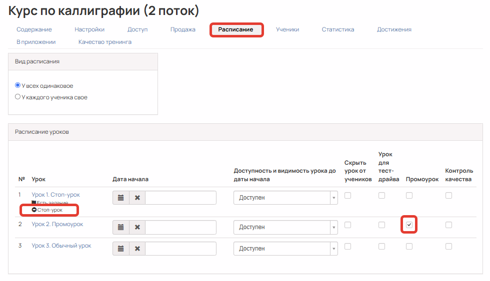490x281 pixels.
Task: Open calendar picker for Урок 3. Обычный урок
Action: pyautogui.click(x=121, y=249)
